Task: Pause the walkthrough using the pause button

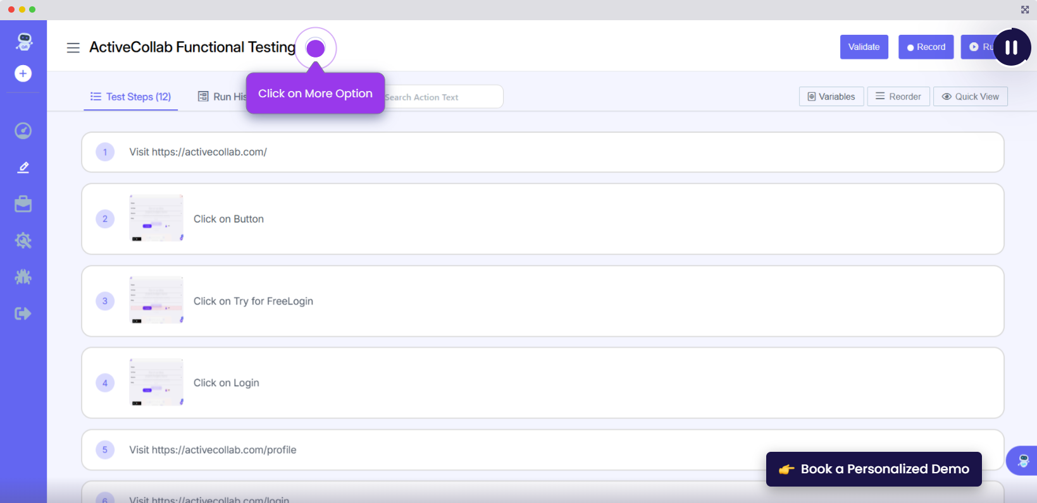Action: click(x=1011, y=47)
